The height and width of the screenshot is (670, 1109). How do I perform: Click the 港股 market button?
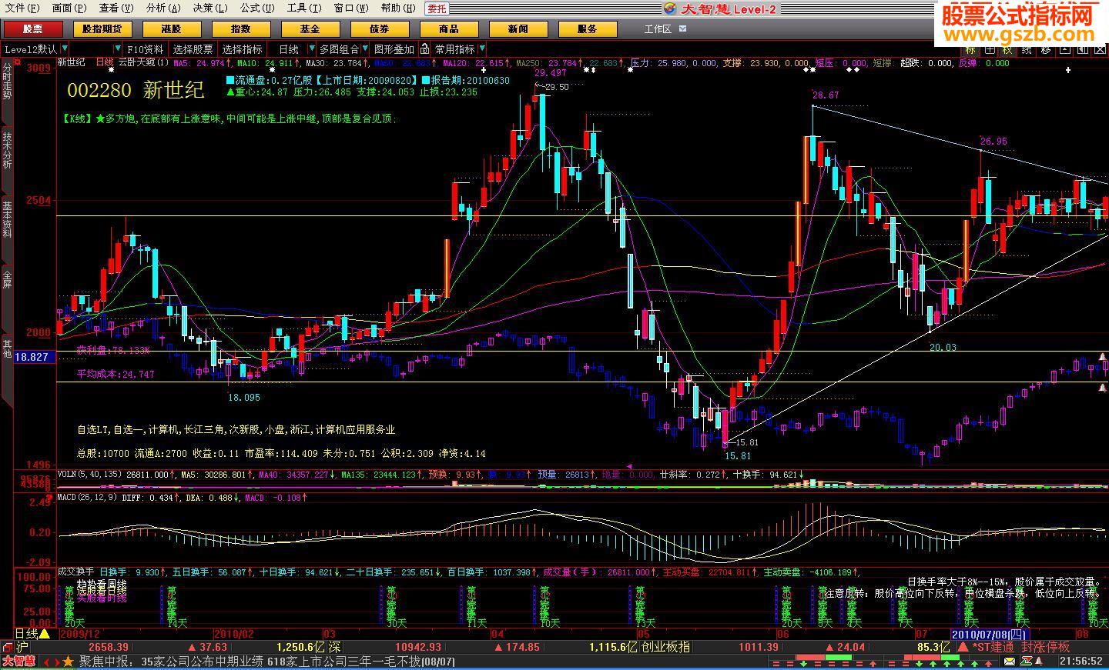pyautogui.click(x=172, y=29)
